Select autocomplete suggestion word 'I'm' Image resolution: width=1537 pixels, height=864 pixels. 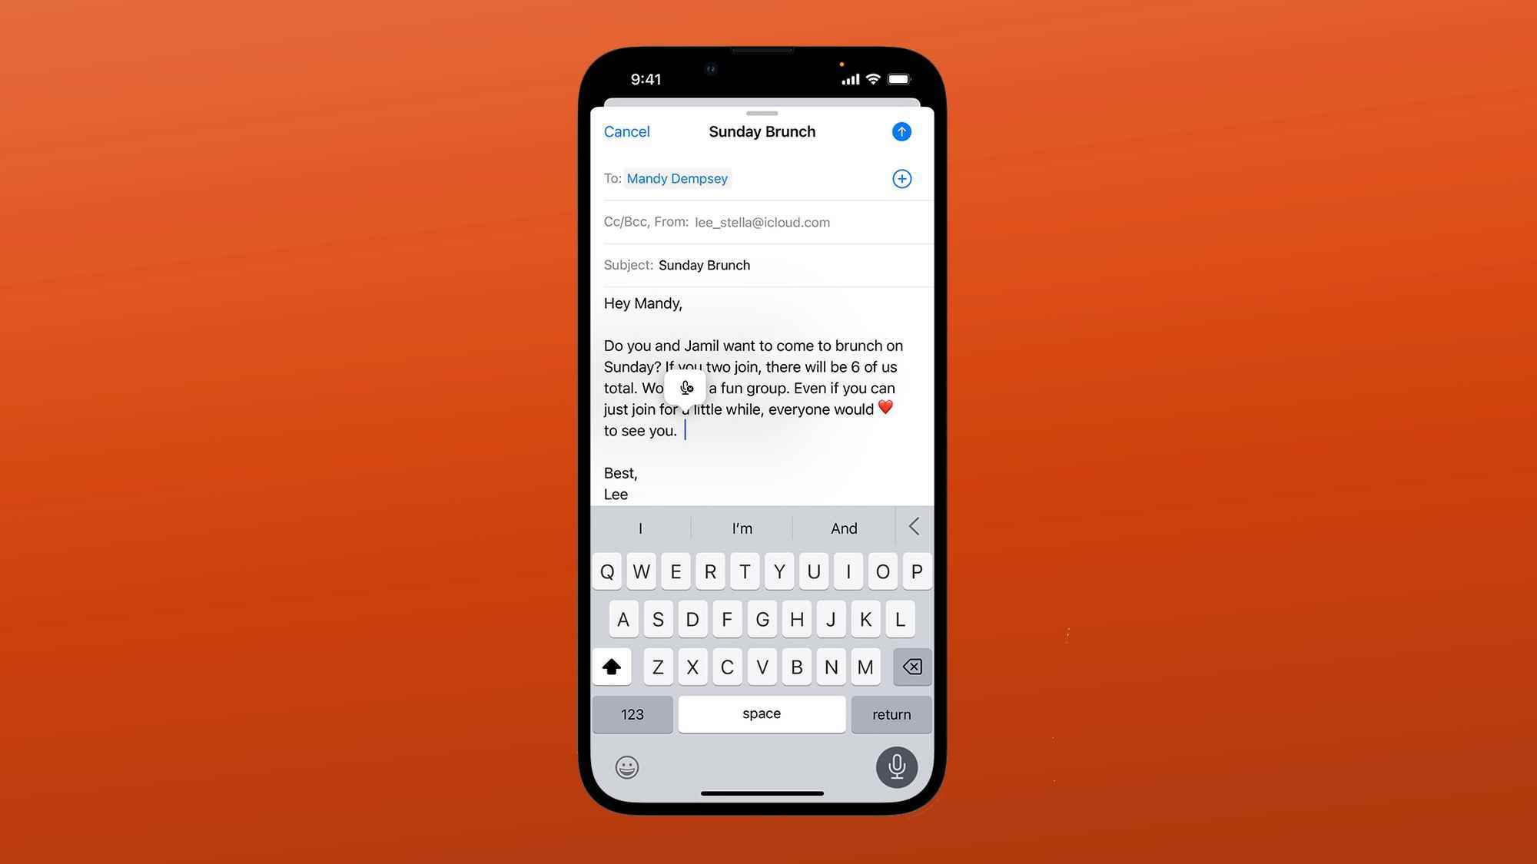click(741, 526)
